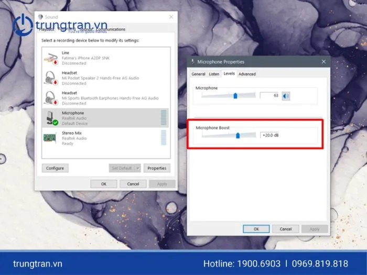Click the Line device icon

(51, 57)
